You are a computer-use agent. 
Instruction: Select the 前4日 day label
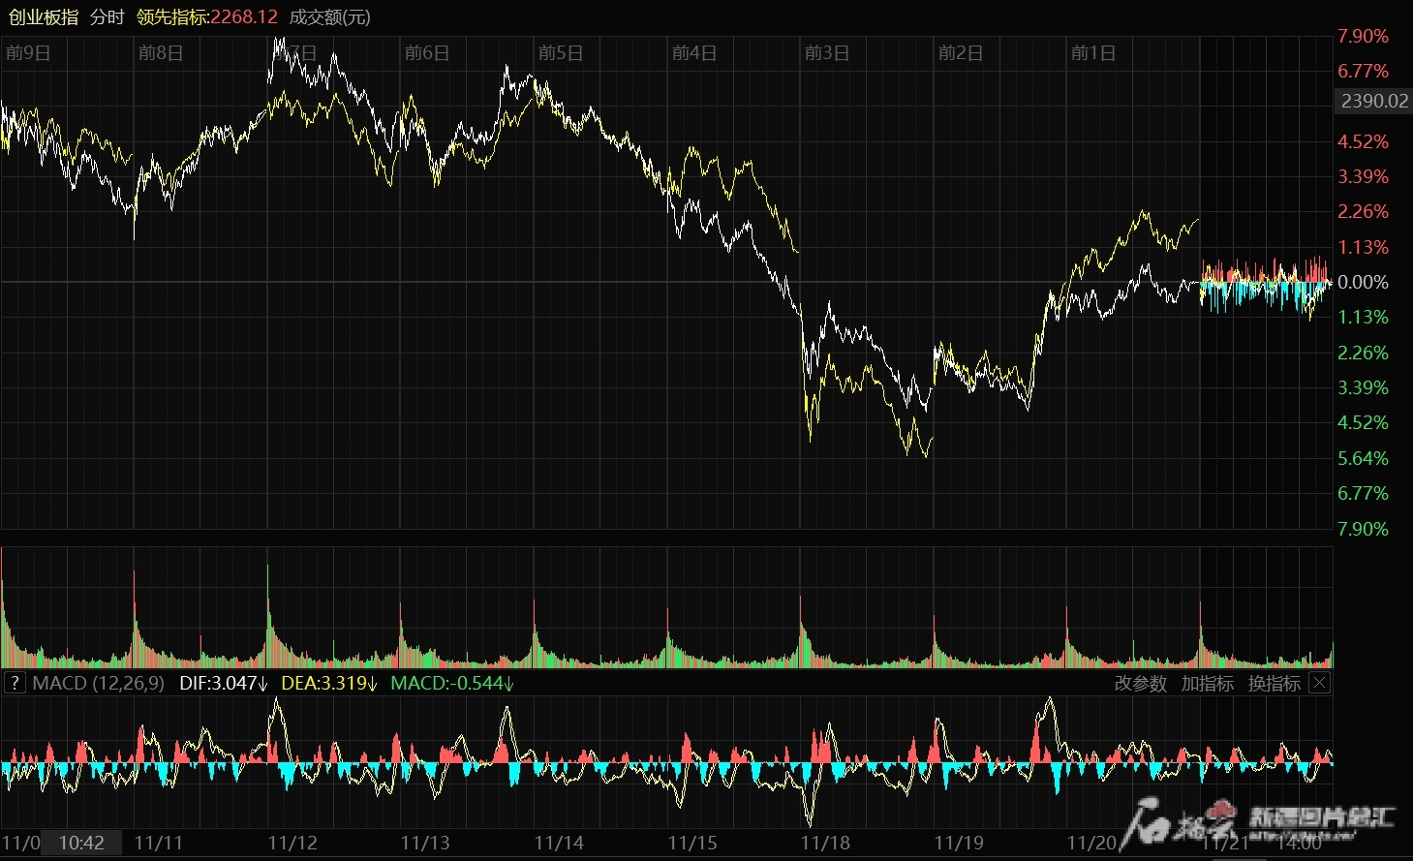pyautogui.click(x=694, y=52)
